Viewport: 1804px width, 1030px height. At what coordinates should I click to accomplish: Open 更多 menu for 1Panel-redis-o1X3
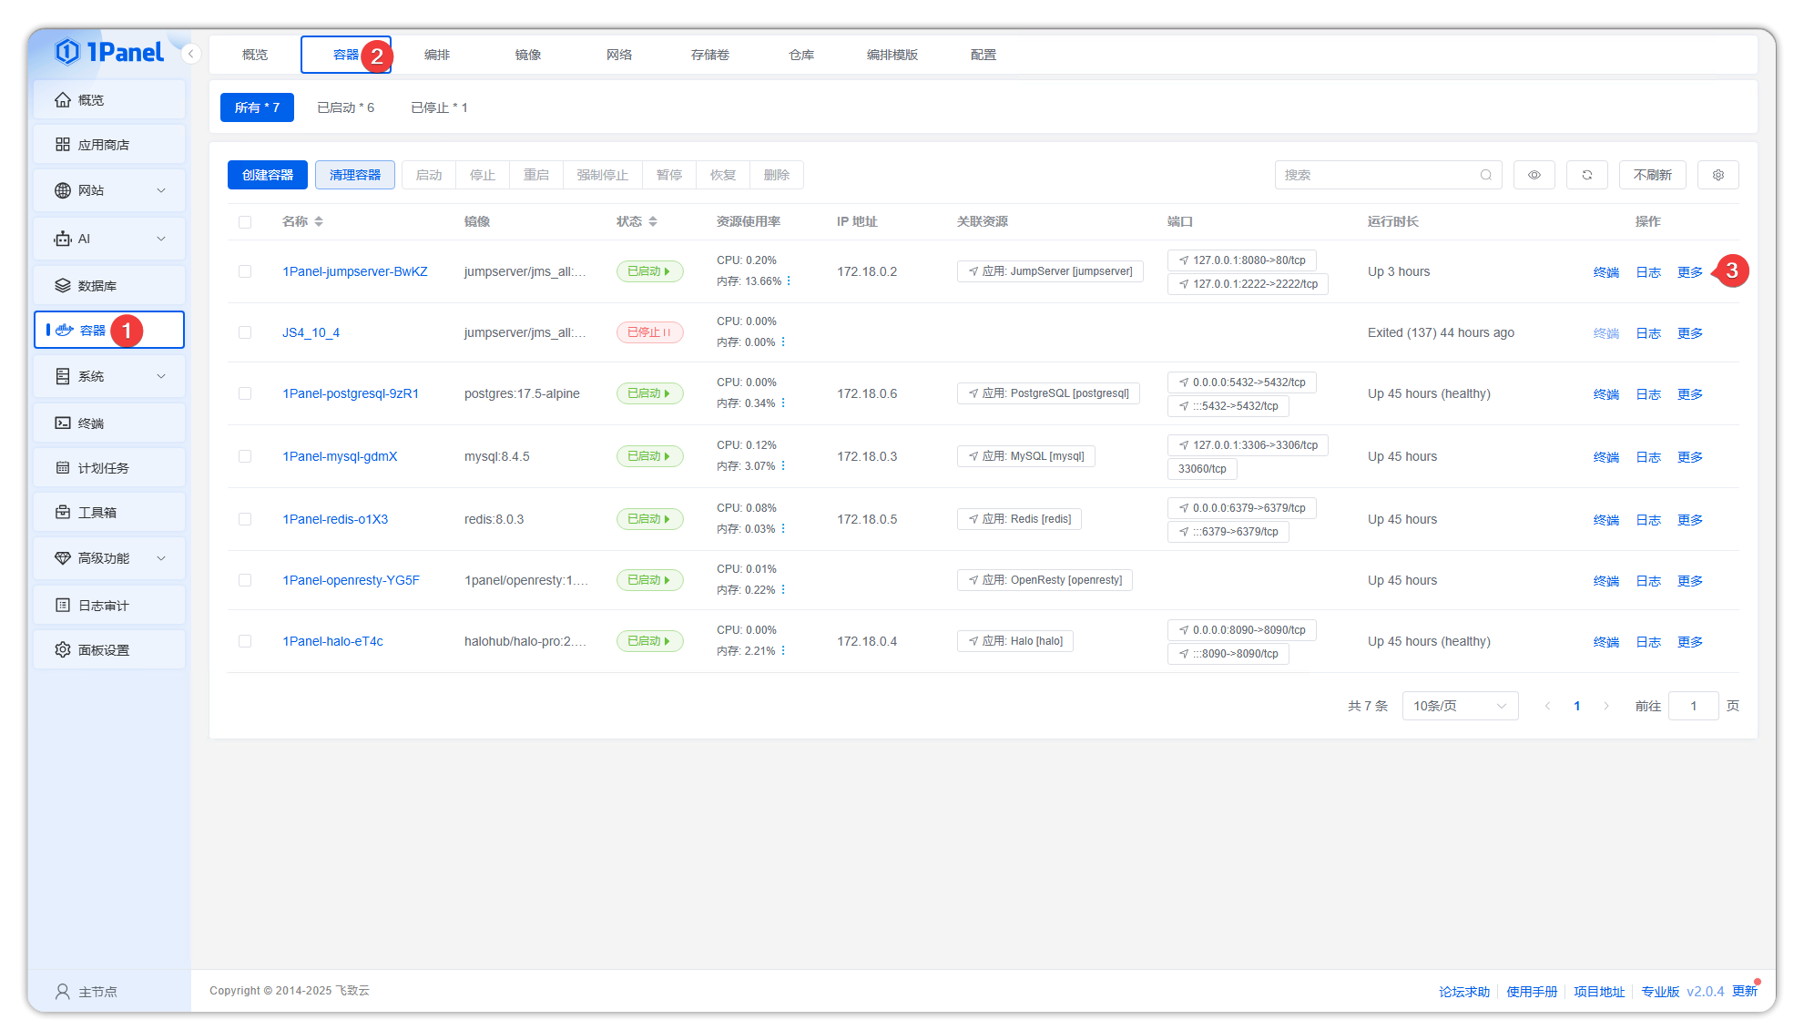[1690, 520]
